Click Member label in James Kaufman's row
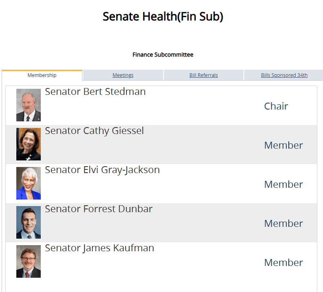The height and width of the screenshot is (292, 323). [x=283, y=263]
